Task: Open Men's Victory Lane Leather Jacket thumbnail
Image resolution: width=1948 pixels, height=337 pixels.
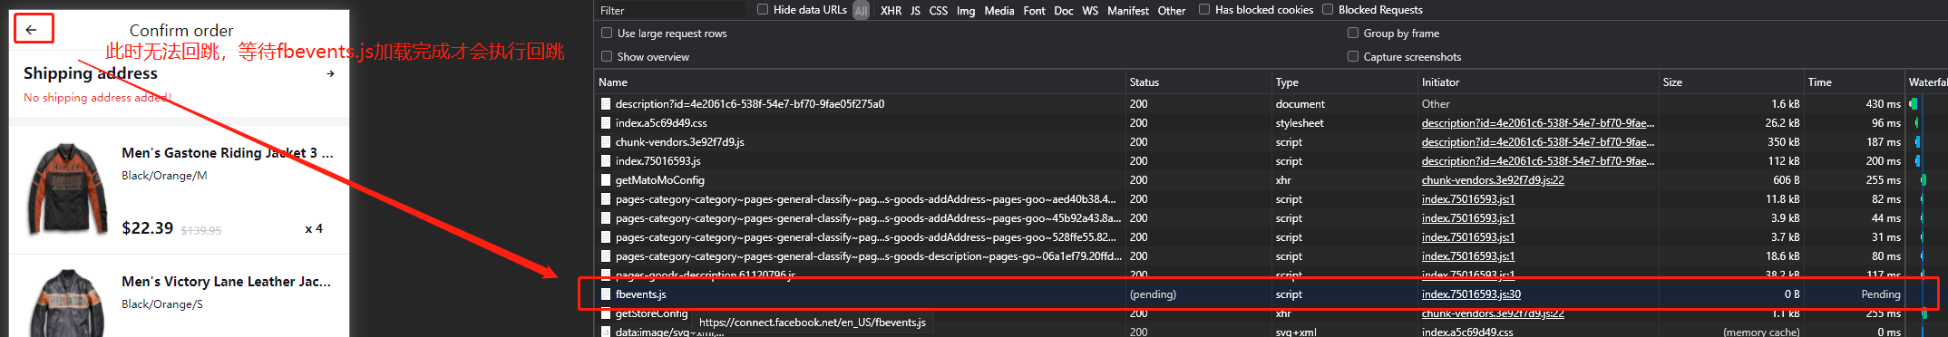Action: [68, 303]
